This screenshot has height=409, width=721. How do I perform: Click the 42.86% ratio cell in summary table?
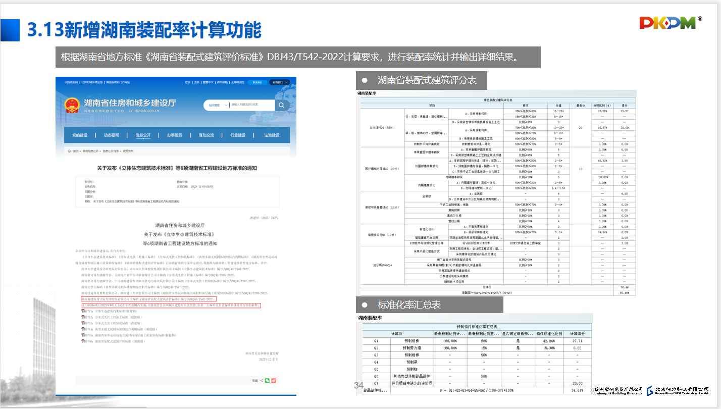click(x=549, y=342)
